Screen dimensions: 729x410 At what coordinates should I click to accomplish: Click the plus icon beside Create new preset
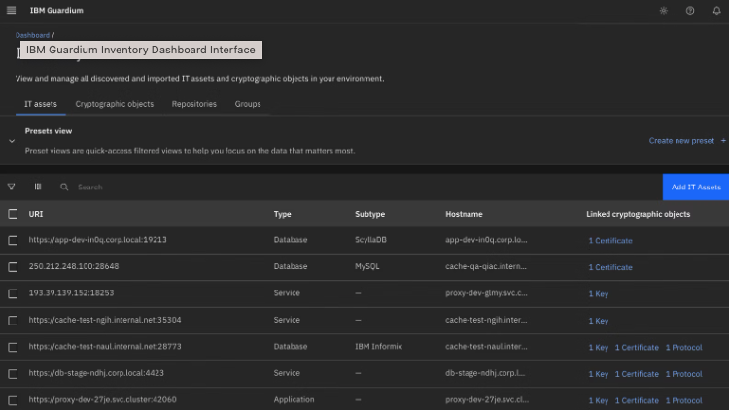tap(723, 141)
